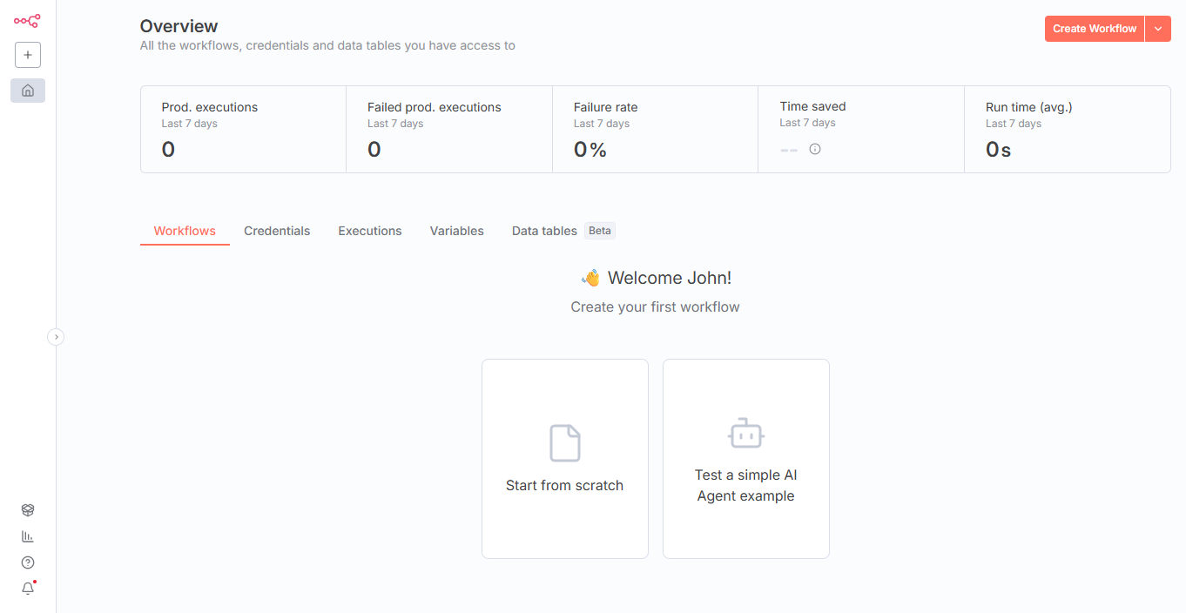
Task: Expand the left sidebar with chevron
Action: [x=56, y=336]
